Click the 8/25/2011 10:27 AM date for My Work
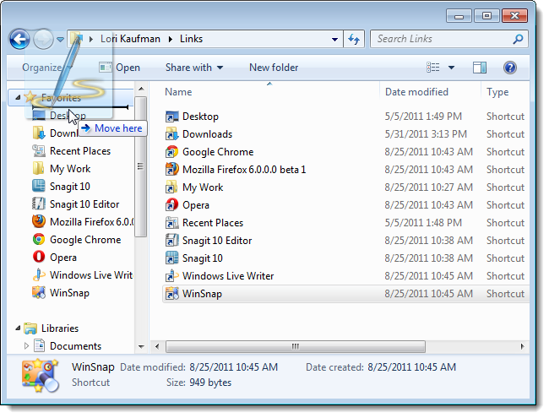Viewport: 549px width, 418px height. [x=428, y=187]
